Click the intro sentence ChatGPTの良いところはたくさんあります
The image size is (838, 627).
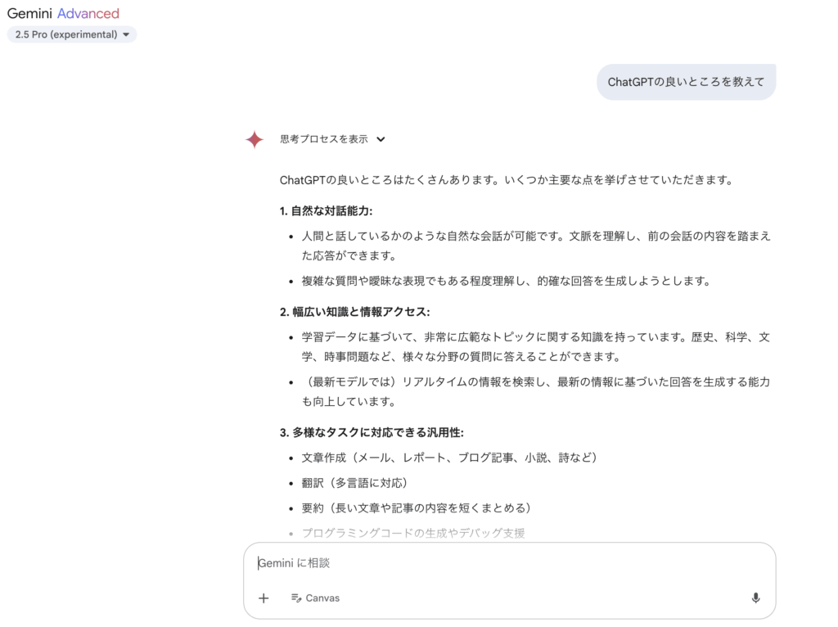click(x=506, y=180)
